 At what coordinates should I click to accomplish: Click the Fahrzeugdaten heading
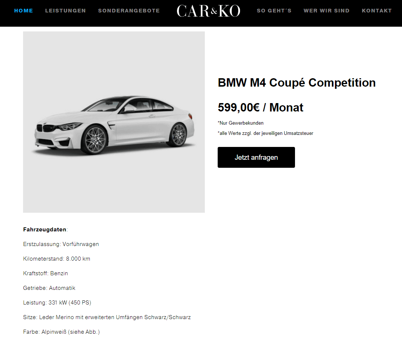click(45, 230)
